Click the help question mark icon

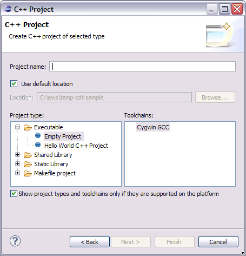click(x=15, y=241)
